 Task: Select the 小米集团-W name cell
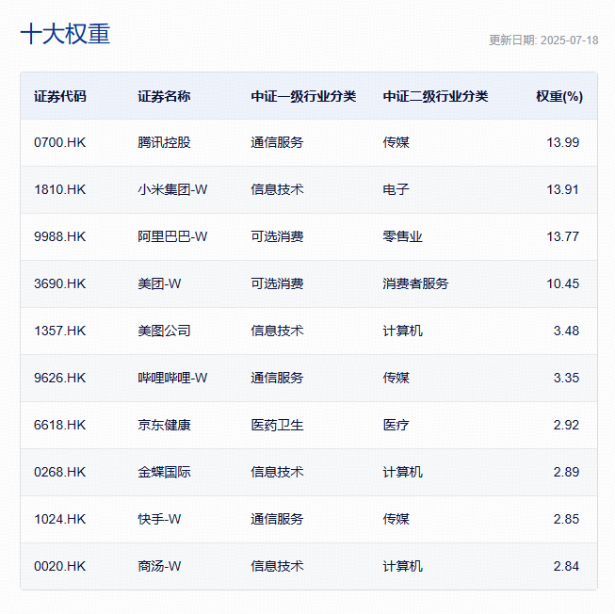pyautogui.click(x=172, y=189)
